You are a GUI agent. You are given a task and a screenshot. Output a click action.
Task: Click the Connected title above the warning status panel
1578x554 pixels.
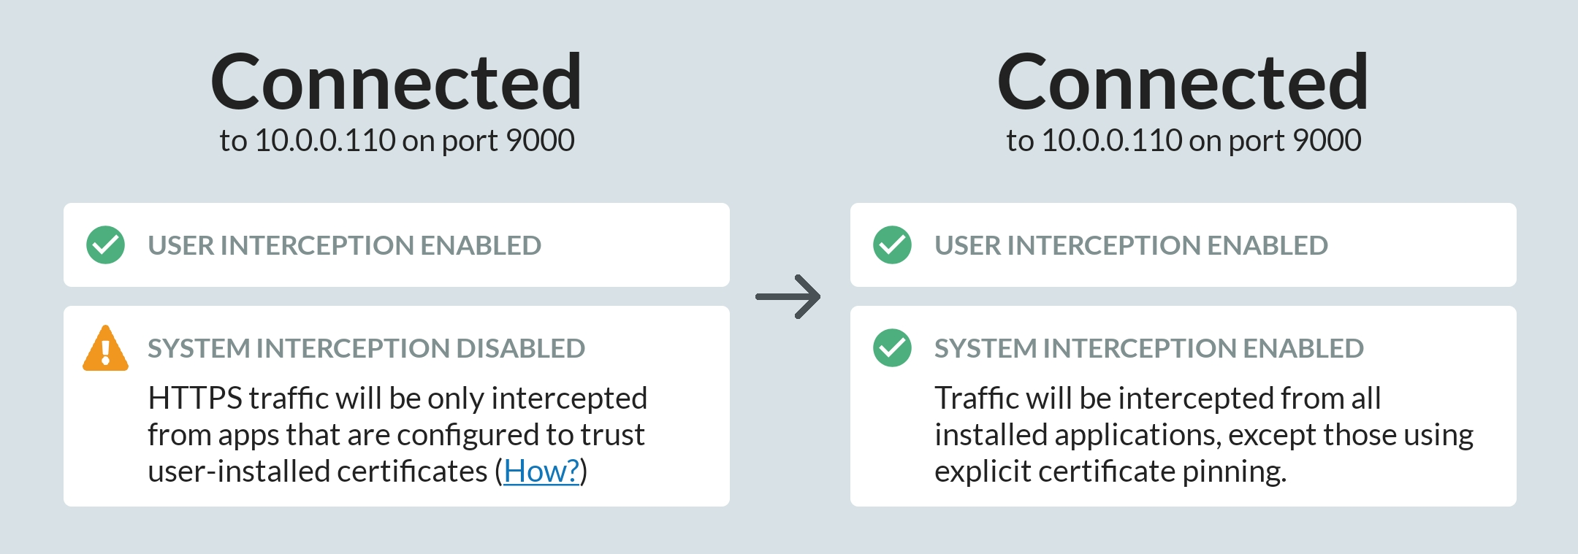tap(396, 82)
